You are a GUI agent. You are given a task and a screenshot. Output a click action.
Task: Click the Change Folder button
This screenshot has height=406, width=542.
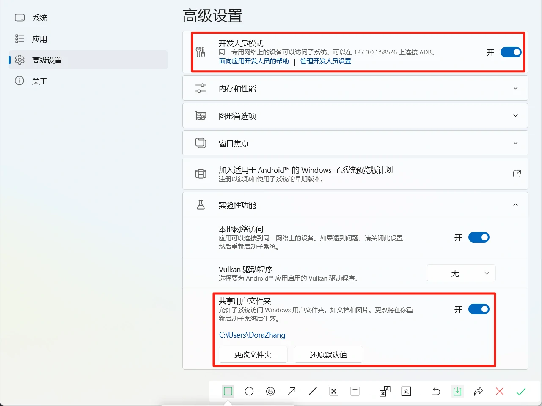pos(253,354)
